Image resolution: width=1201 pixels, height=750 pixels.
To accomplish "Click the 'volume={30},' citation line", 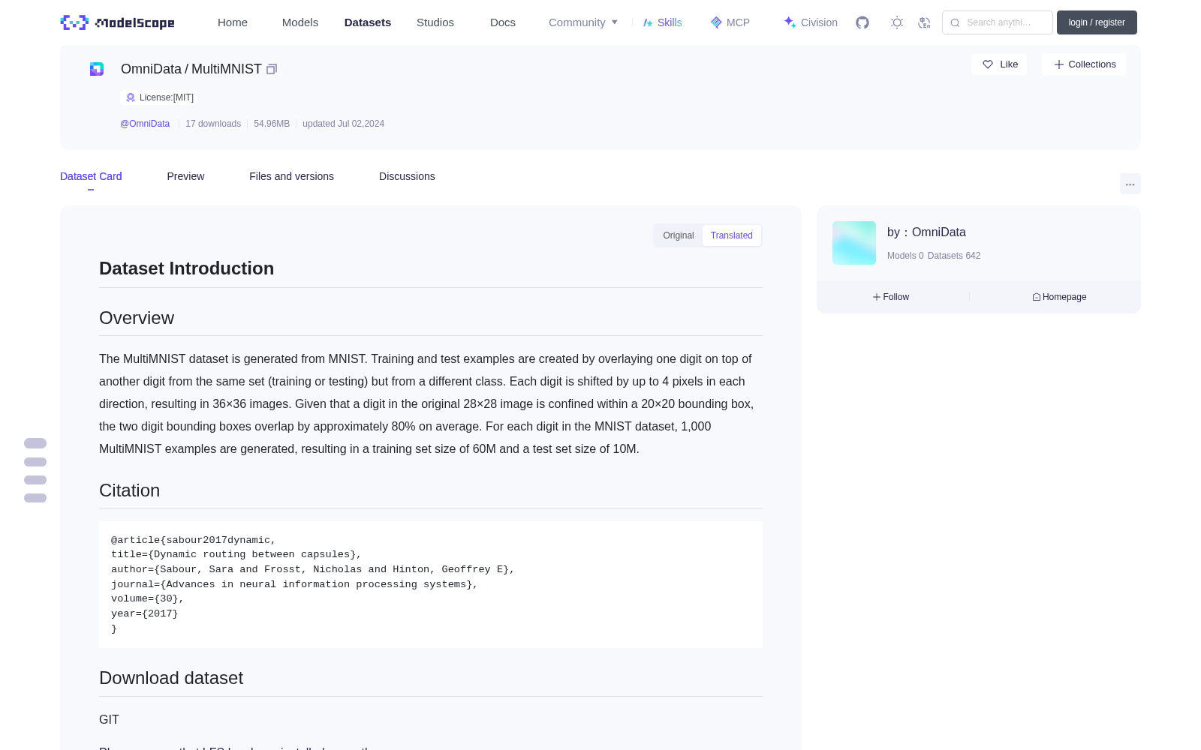I will pos(148,598).
